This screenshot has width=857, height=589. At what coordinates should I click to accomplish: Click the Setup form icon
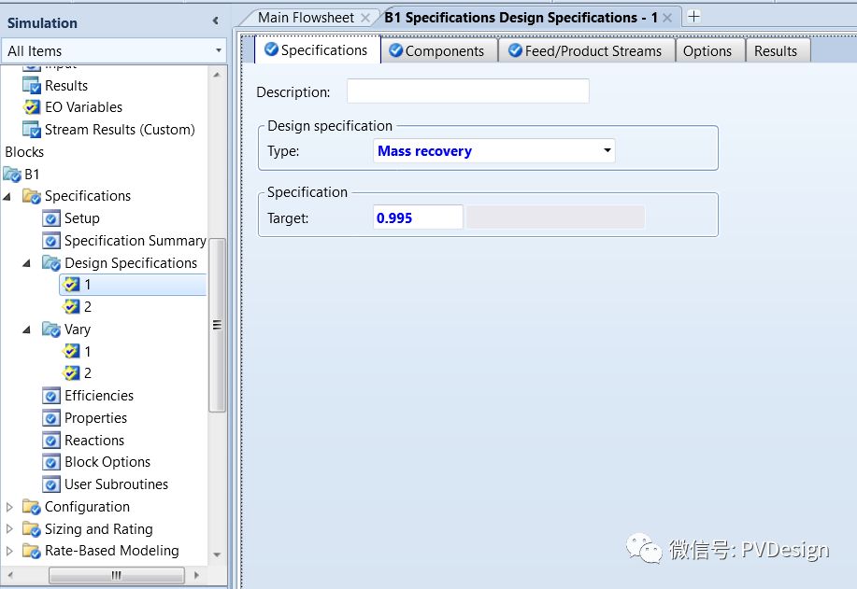tap(50, 218)
